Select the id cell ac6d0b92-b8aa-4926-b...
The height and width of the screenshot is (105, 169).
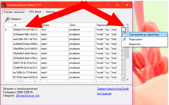click(27, 44)
